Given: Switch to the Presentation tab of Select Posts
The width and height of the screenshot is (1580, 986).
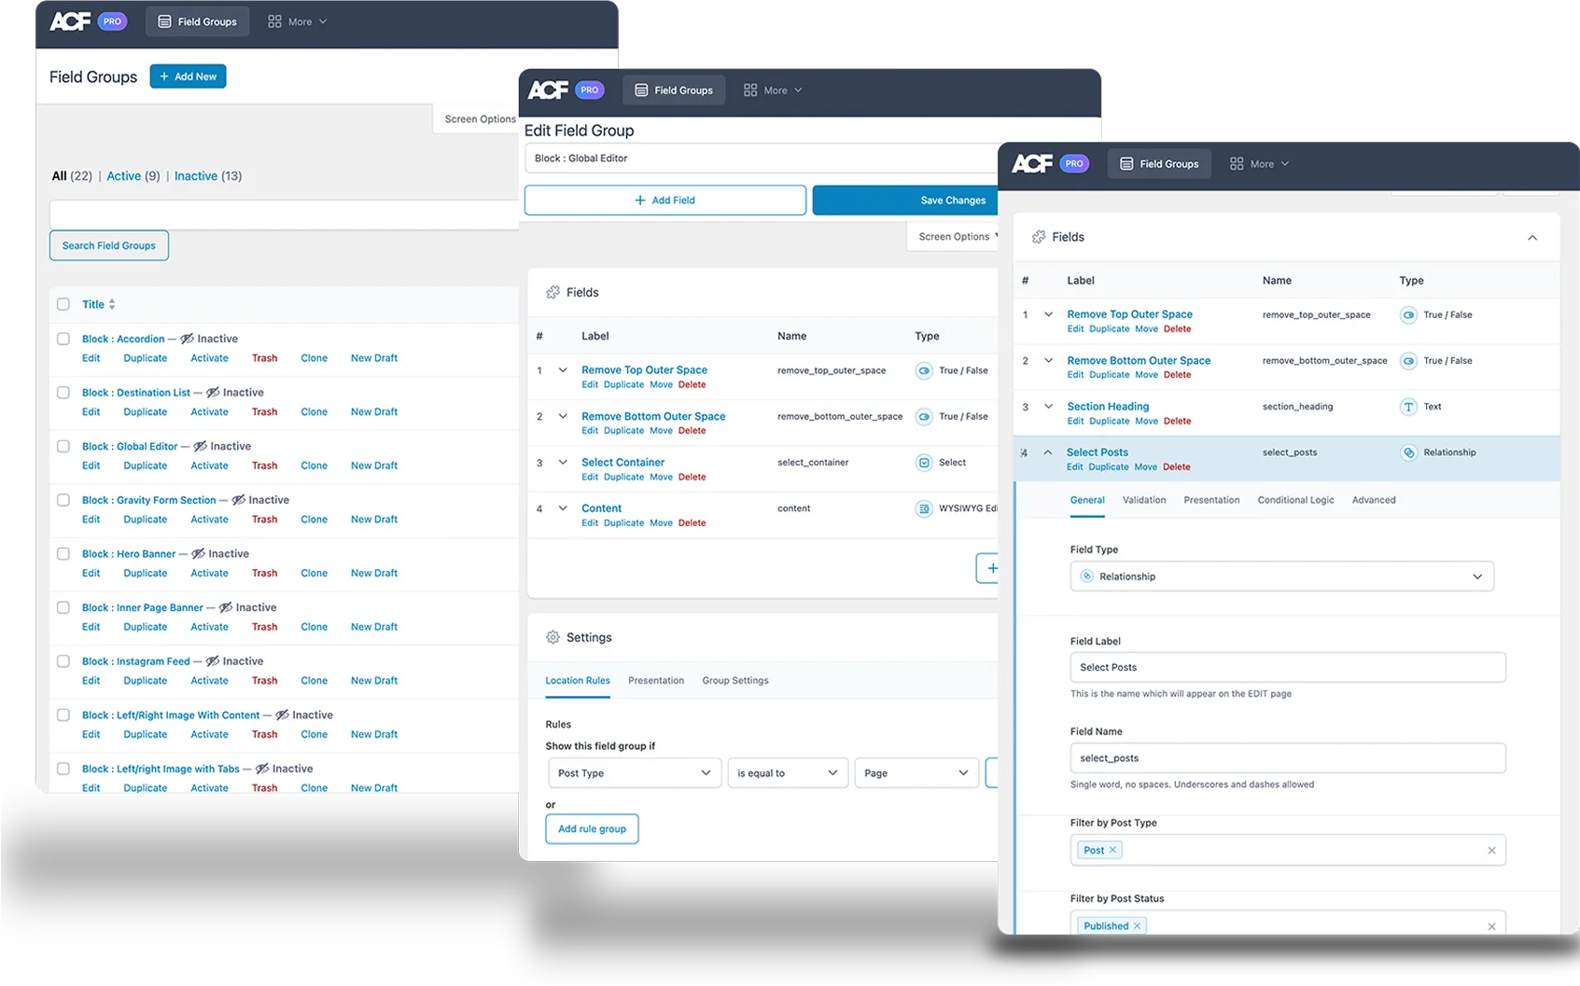Looking at the screenshot, I should [x=1211, y=500].
